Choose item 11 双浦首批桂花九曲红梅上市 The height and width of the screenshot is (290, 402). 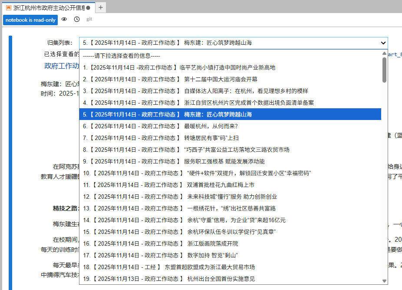coord(230,185)
